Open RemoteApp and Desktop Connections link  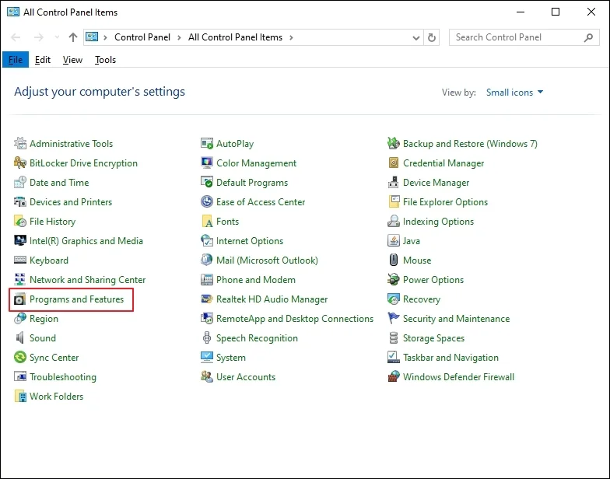295,319
